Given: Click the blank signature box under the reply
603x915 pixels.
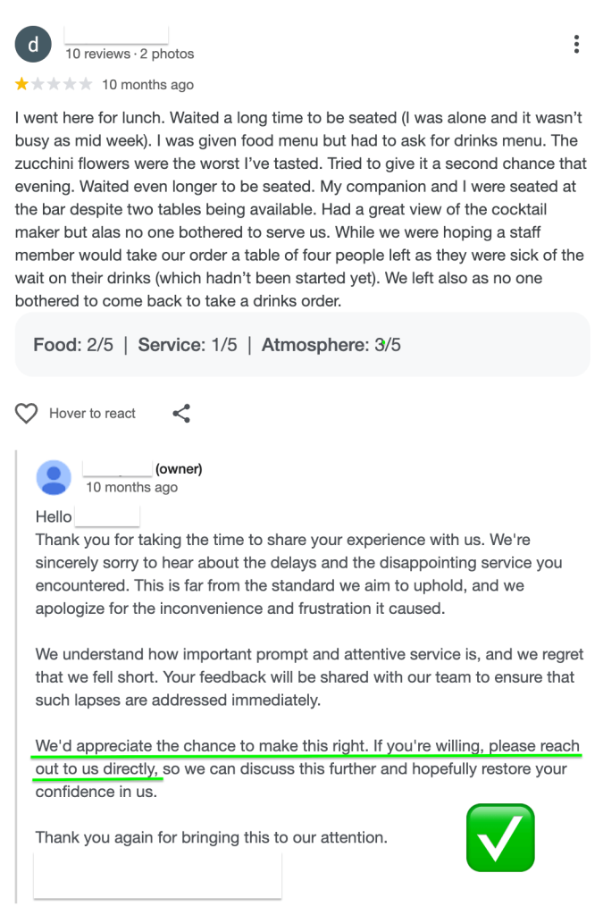Looking at the screenshot, I should (x=157, y=875).
